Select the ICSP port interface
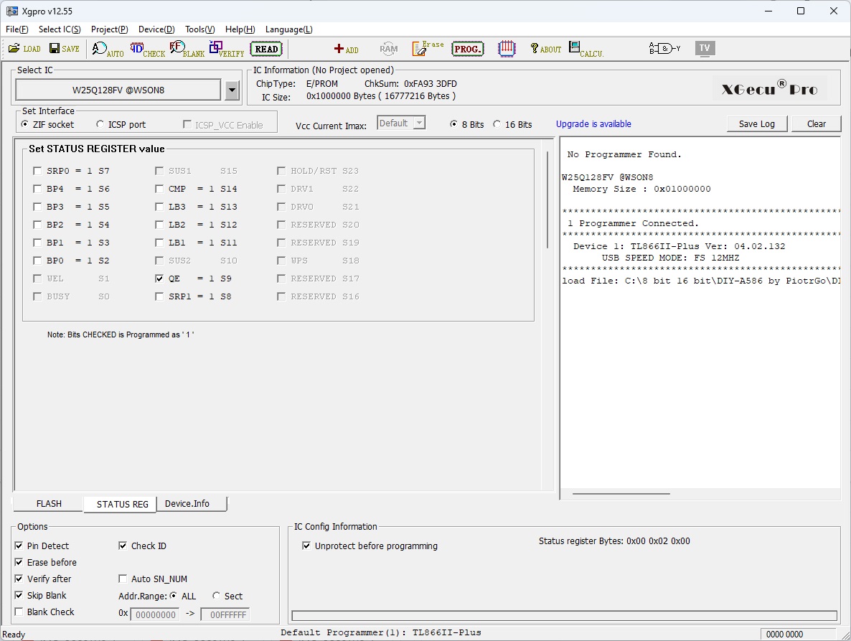Image resolution: width=851 pixels, height=641 pixels. click(100, 124)
